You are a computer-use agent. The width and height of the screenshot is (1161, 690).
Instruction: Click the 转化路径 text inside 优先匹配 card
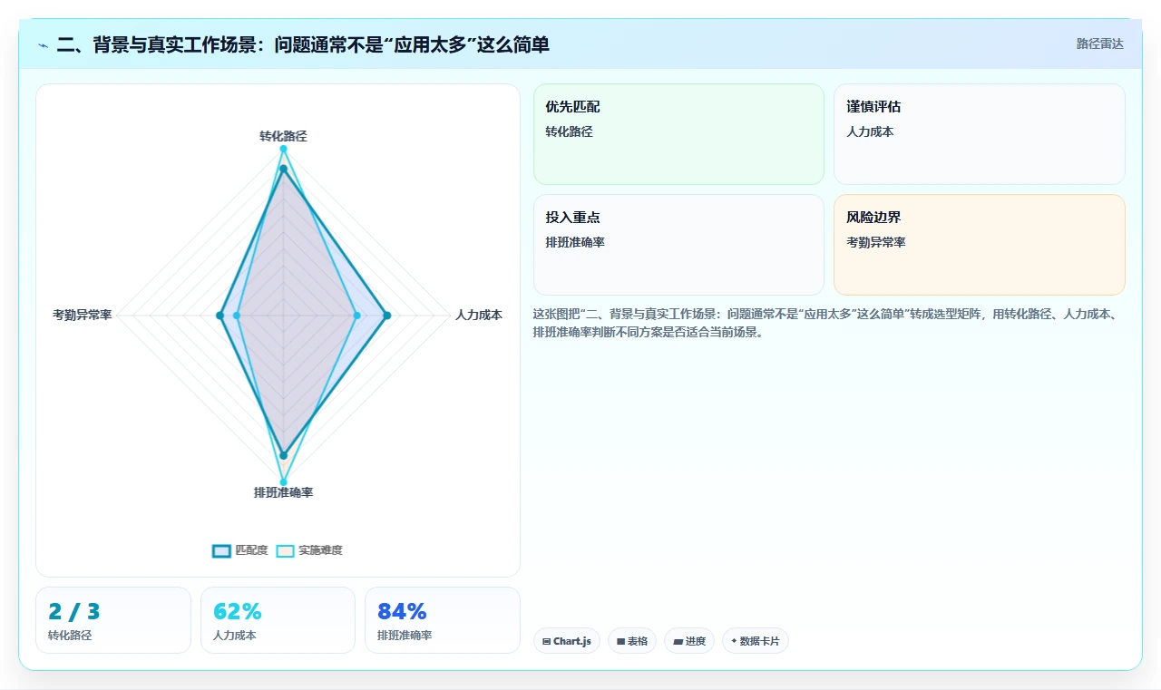pyautogui.click(x=569, y=131)
